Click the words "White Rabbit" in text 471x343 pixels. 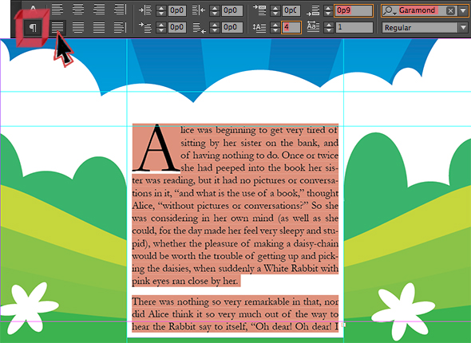(x=291, y=268)
